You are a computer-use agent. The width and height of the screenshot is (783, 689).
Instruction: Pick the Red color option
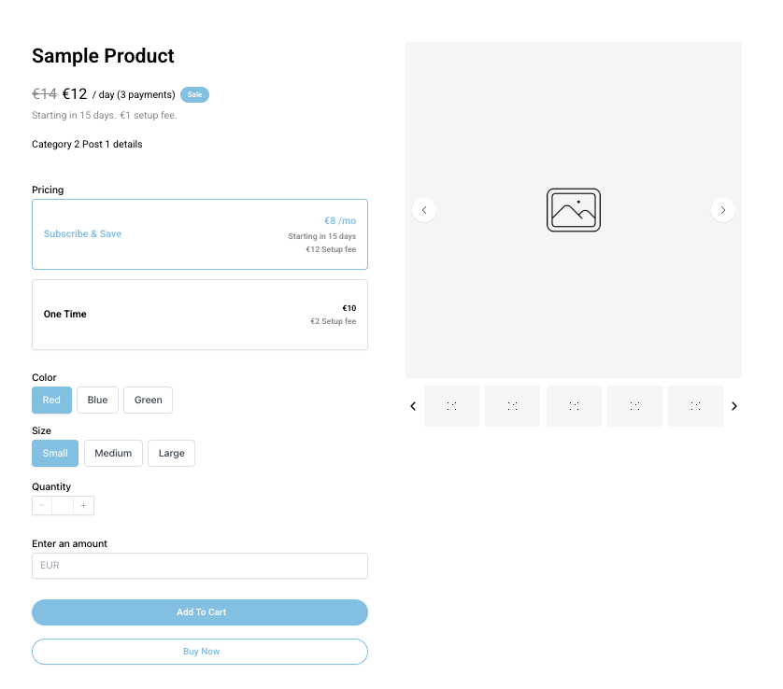click(51, 401)
